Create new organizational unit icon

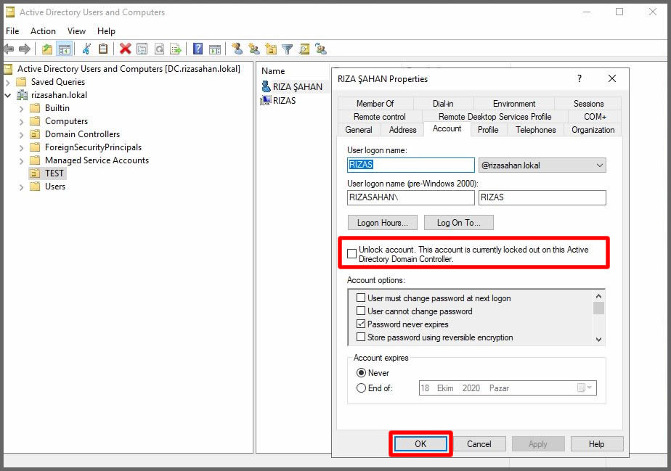coord(271,49)
